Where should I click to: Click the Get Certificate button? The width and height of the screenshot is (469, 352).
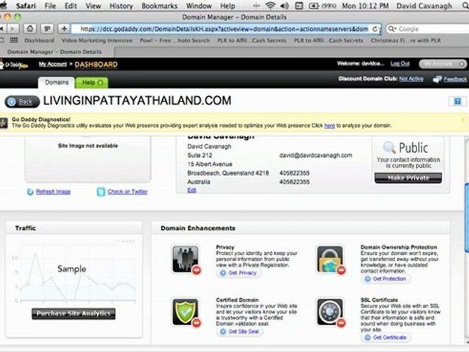coord(386,337)
